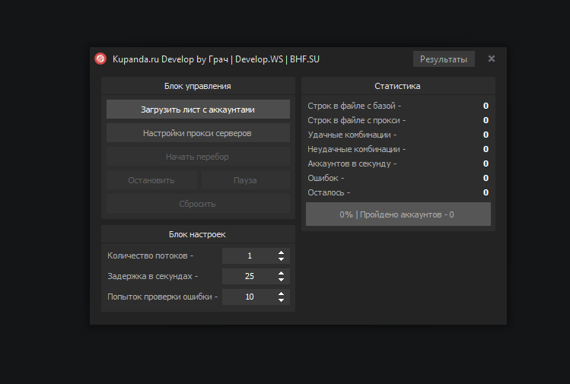
Task: Click the Пауза button
Action: point(245,180)
